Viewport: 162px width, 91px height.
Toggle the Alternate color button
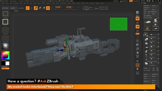point(5,69)
